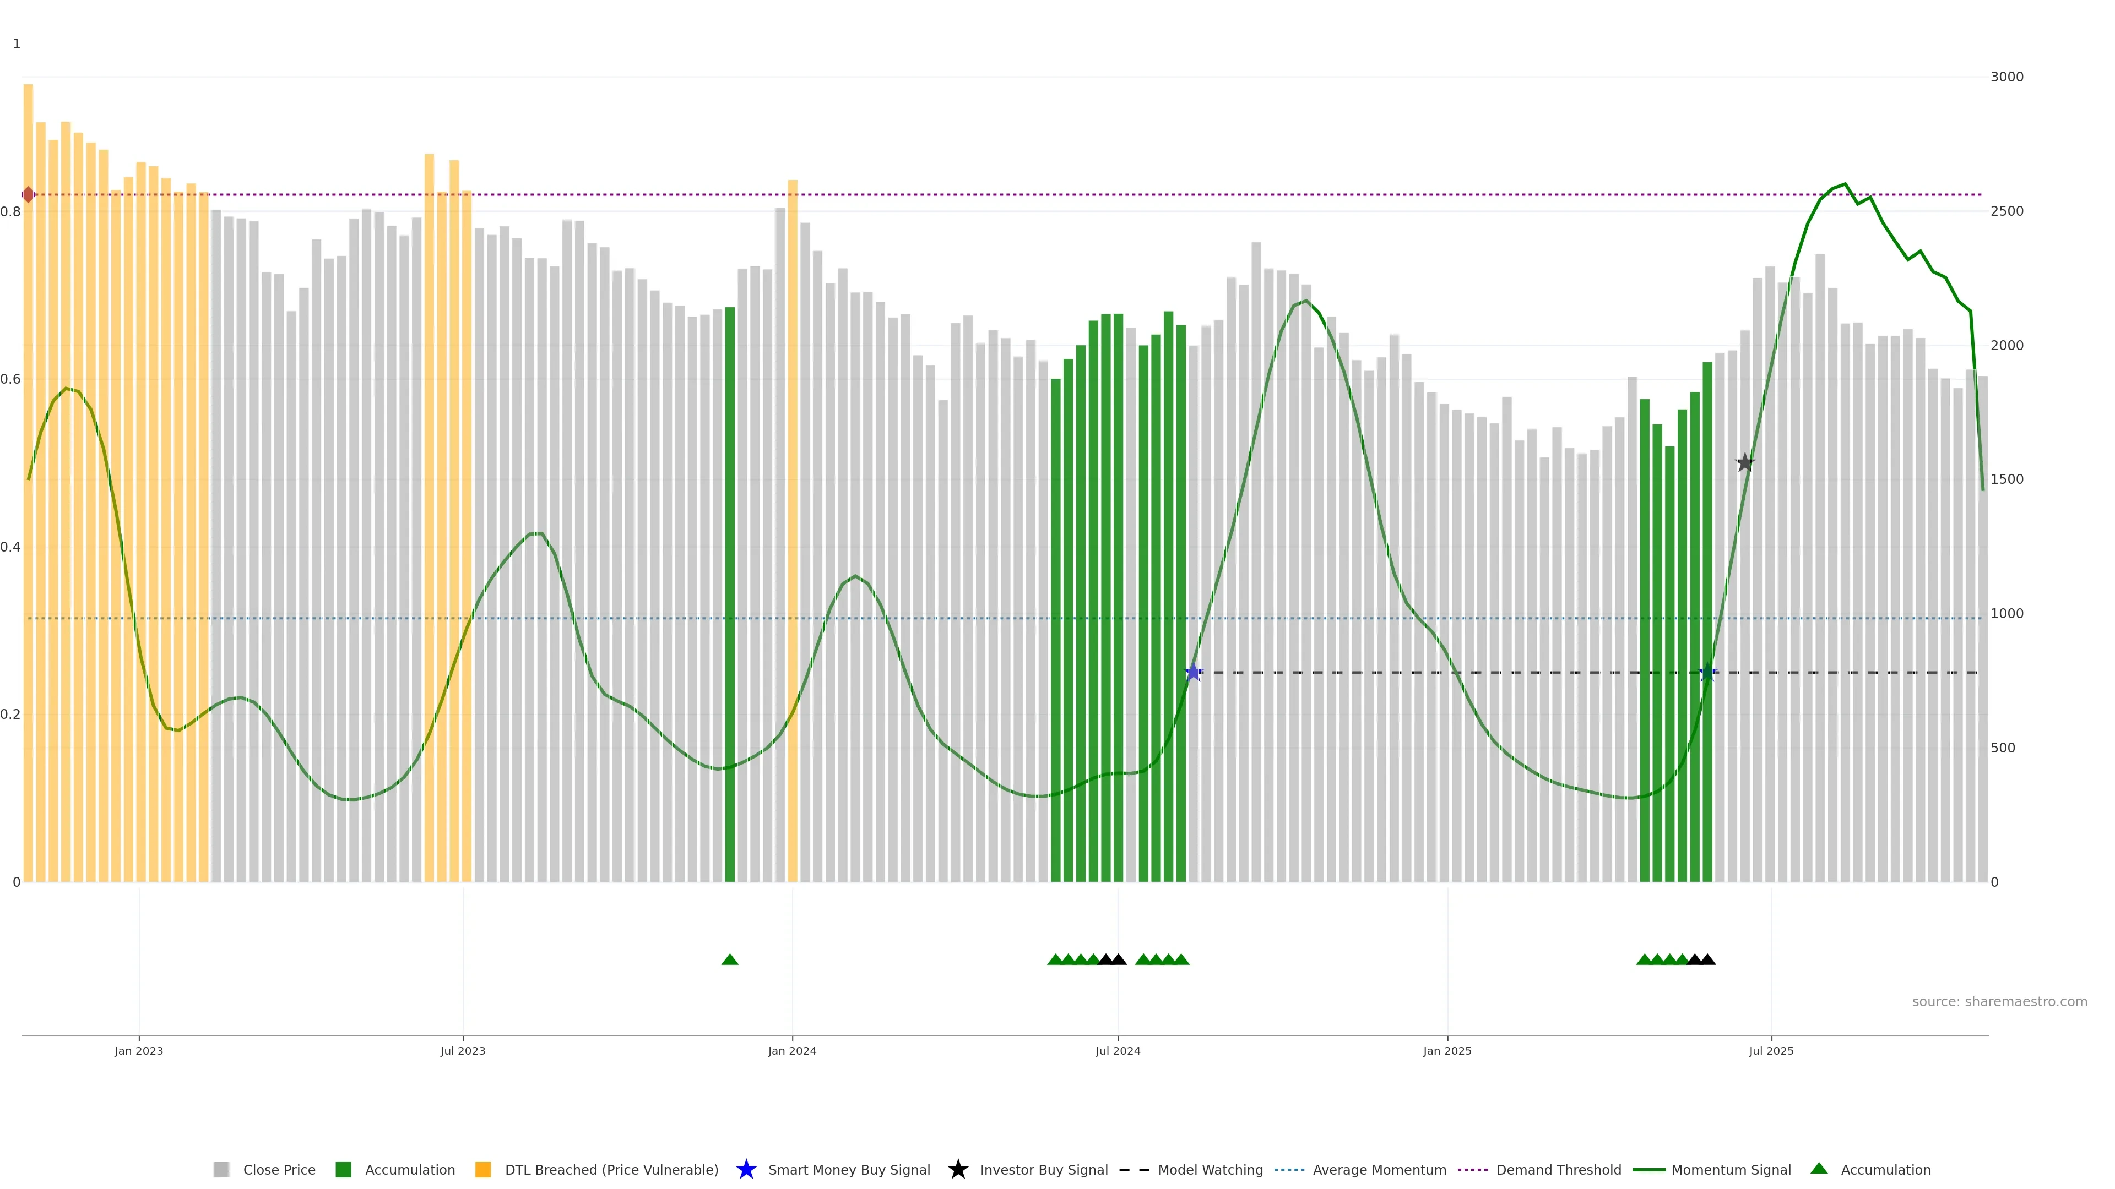Screen dimensions: 2115x1189
Task: Click the blue star marker on the mid-2025 green bars
Action: [x=1708, y=673]
